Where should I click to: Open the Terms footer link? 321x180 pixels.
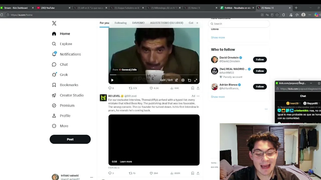click(213, 163)
